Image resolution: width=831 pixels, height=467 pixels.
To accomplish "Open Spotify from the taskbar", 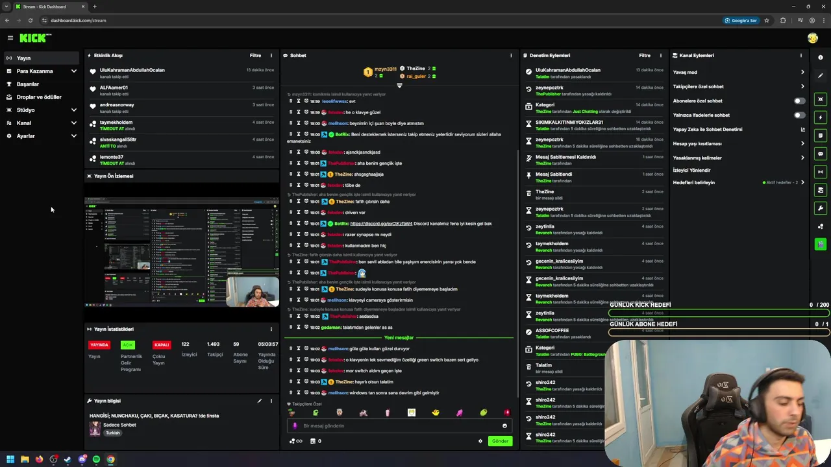I will [96, 459].
